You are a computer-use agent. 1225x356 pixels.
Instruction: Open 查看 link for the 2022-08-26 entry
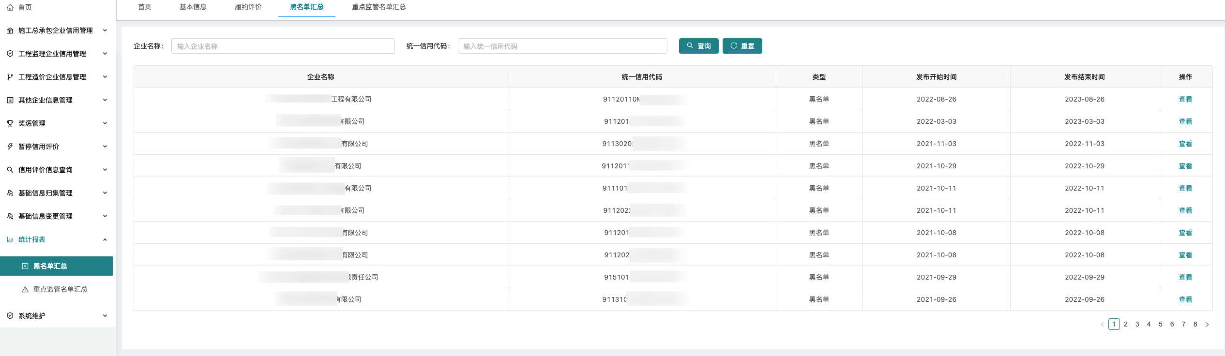pyautogui.click(x=1185, y=99)
